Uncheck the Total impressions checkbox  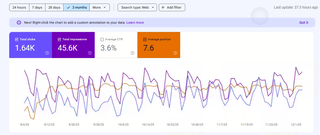59,39
